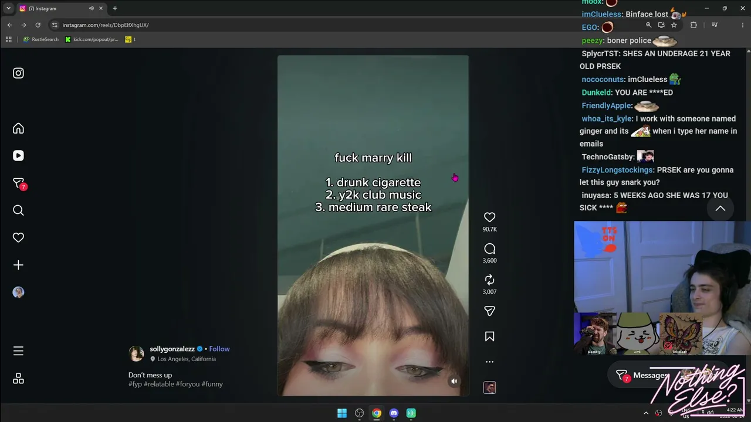Open the green audio waveform taskbar app
The width and height of the screenshot is (751, 422).
(411, 413)
